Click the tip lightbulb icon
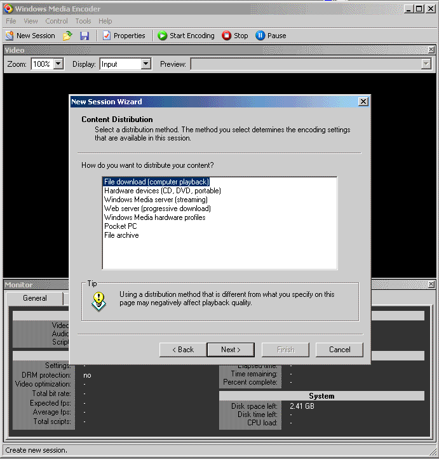This screenshot has height=459, width=439. (98, 301)
